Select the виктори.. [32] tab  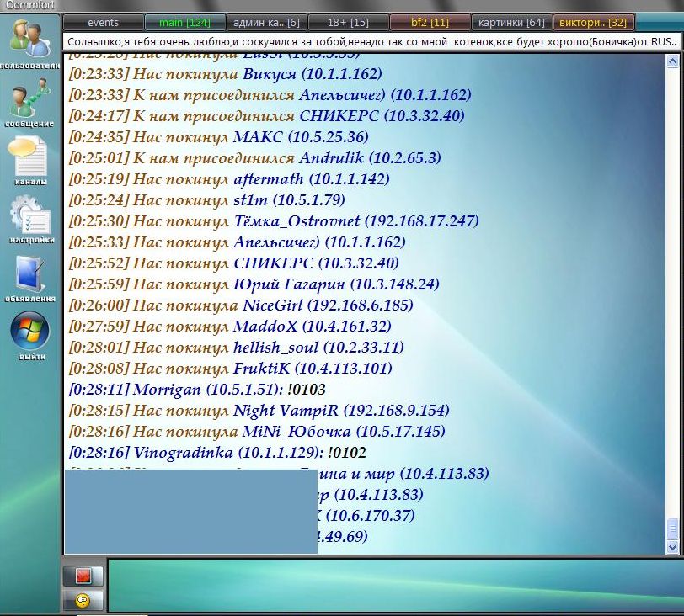(593, 23)
